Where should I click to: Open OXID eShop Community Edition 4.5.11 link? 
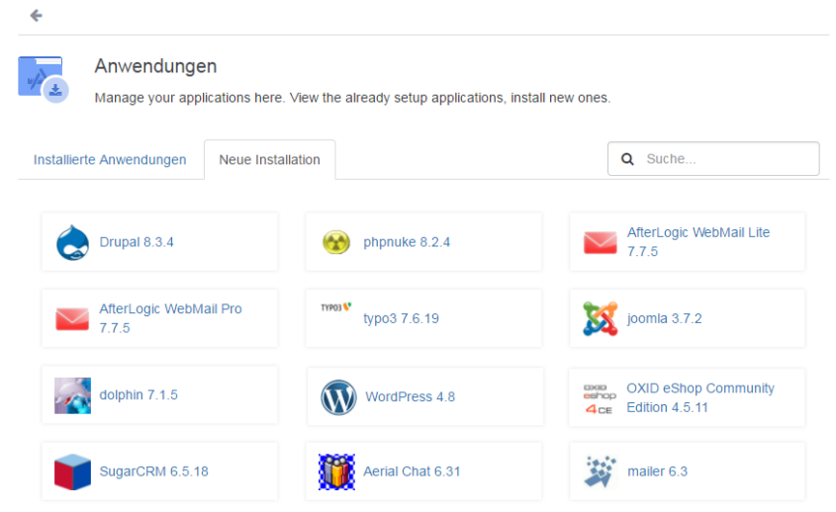pyautogui.click(x=700, y=398)
